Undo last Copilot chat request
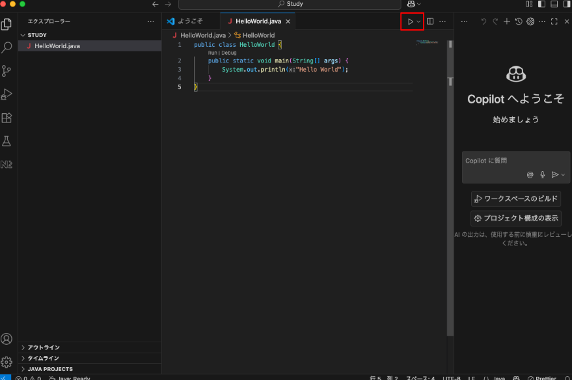572x380 pixels. [x=483, y=21]
